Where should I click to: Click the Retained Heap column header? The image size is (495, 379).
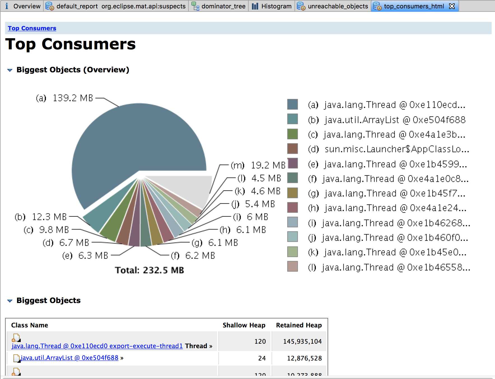click(x=299, y=325)
